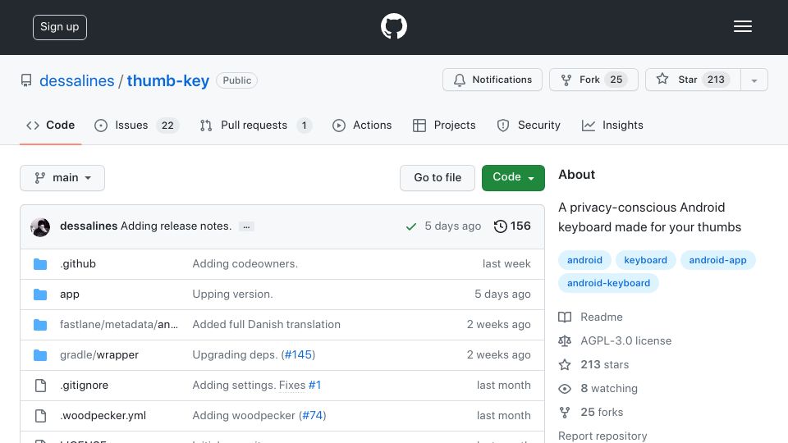Click the dessalines author name in commit row
The height and width of the screenshot is (443, 788).
click(x=89, y=226)
